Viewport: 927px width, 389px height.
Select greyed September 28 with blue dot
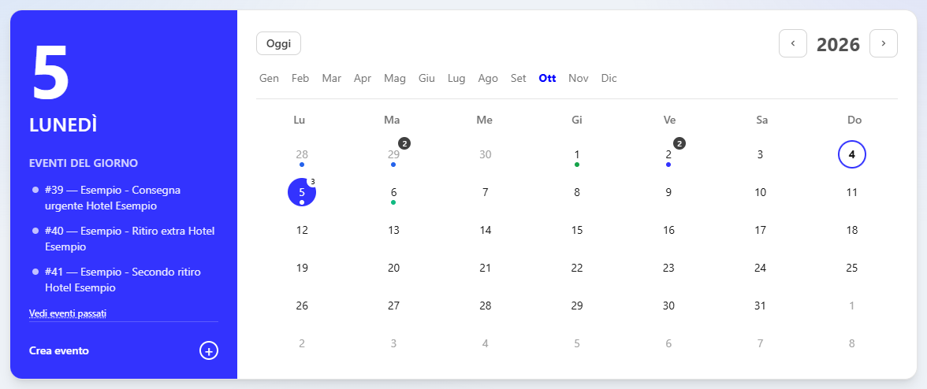click(302, 154)
